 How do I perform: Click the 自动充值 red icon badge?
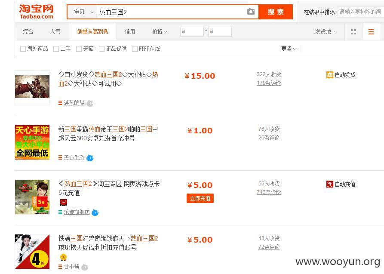330,184
